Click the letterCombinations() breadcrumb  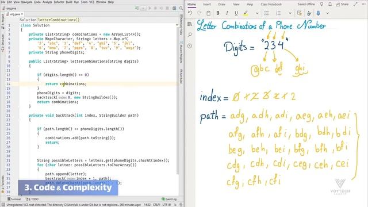coord(59,20)
